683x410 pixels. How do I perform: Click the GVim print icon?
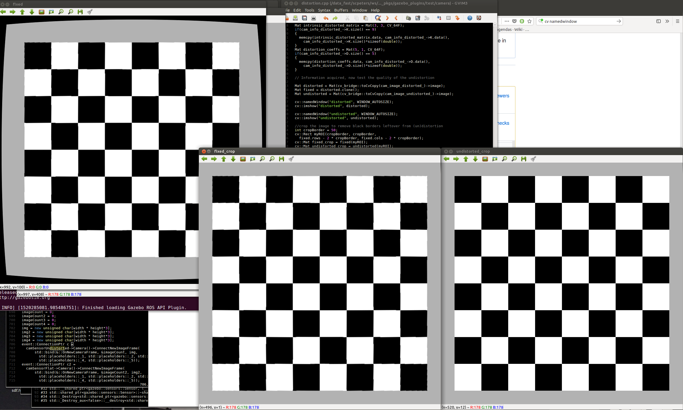(x=314, y=18)
